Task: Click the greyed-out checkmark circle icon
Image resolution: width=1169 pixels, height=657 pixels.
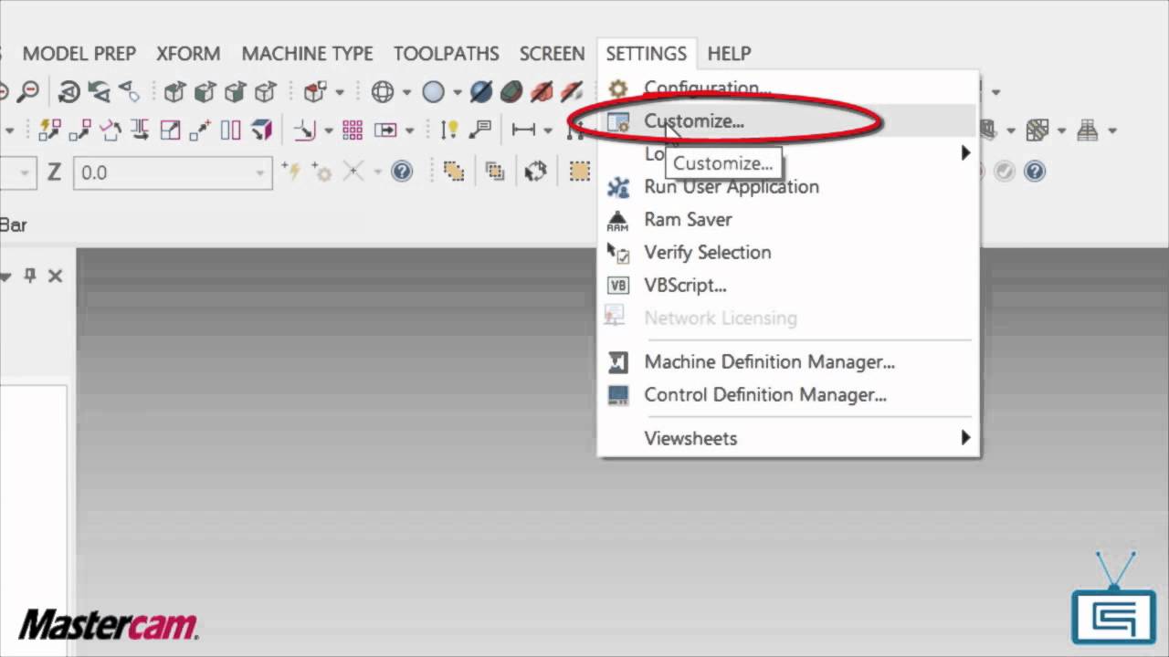Action: tap(1004, 171)
